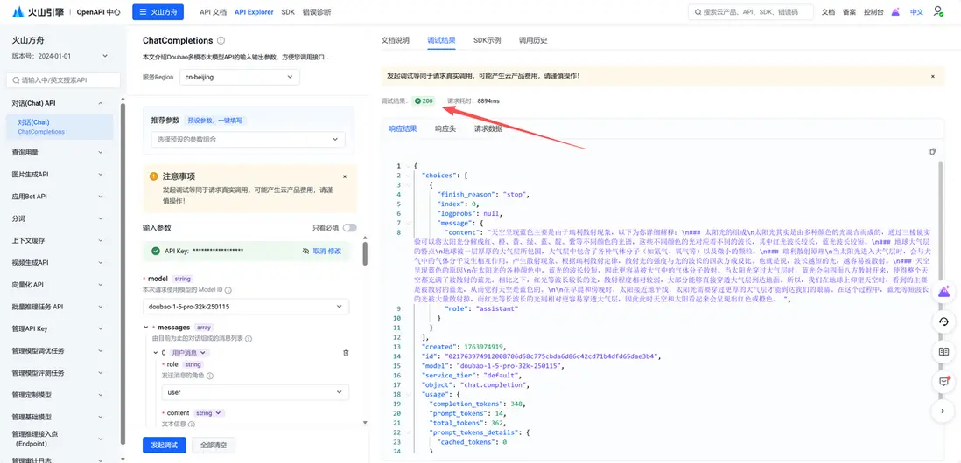
Task: Open the purple mountain icon in the header
Action: (896, 11)
